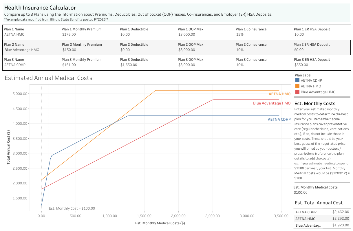The image size is (353, 231).
Task: Select the Blue Advantage HMO chart line label
Action: pos(272,103)
